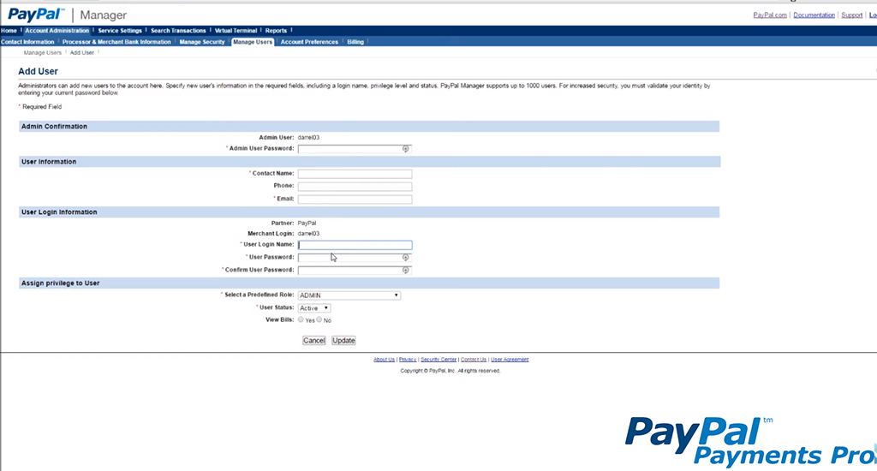Click the Admin User value darrel03
The image size is (877, 471).
pos(308,138)
